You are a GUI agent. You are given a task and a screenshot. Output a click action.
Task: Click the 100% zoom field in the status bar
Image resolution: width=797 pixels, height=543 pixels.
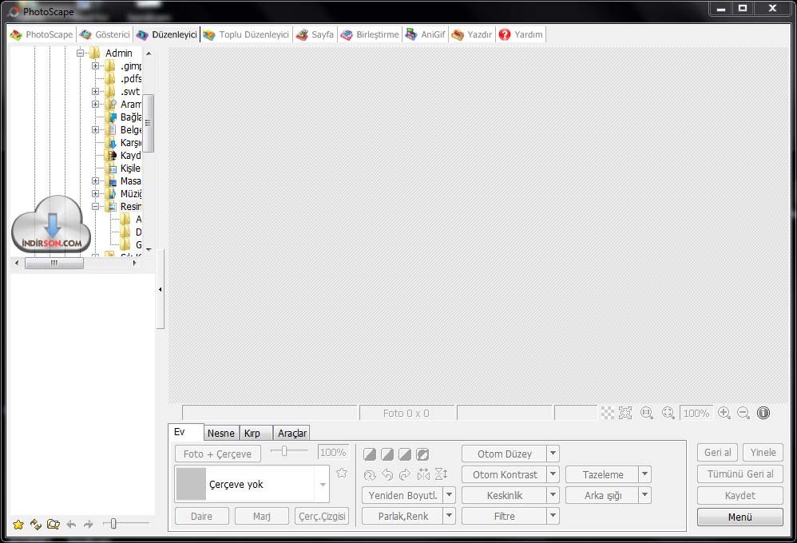(x=696, y=413)
